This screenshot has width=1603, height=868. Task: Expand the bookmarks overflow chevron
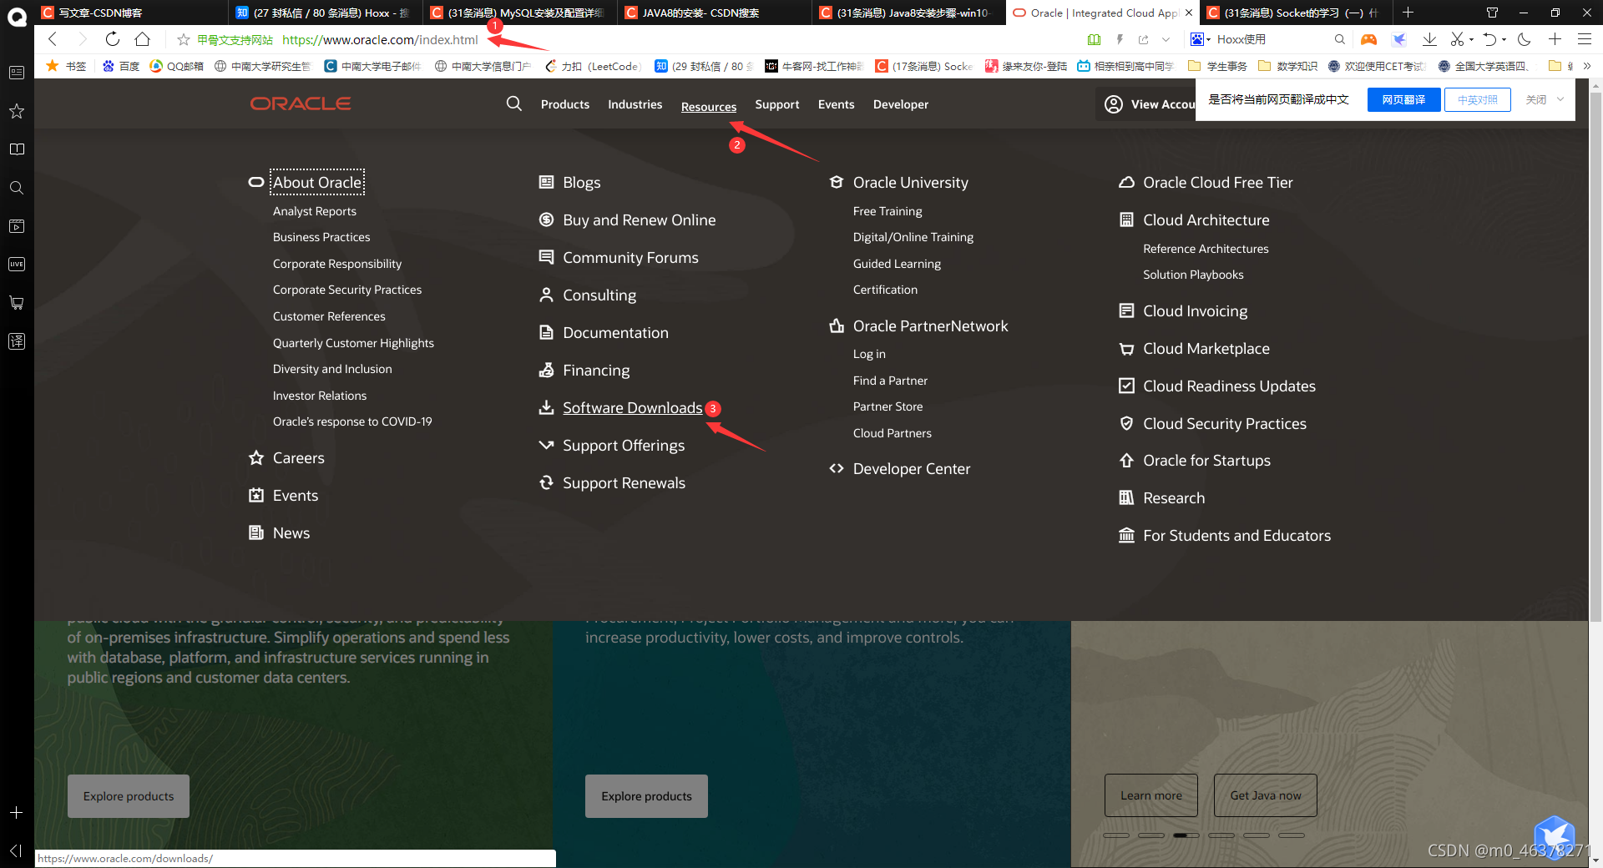click(x=1587, y=66)
